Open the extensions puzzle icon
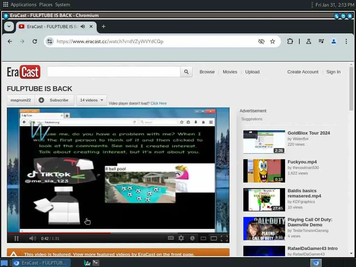Image resolution: width=356 pixels, height=267 pixels. tap(290, 41)
